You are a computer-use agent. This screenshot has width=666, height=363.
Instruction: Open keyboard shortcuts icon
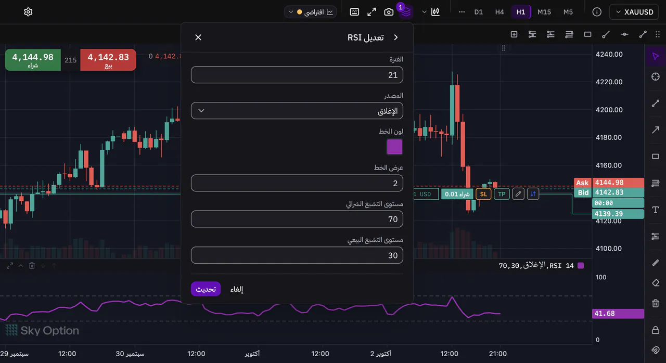(354, 12)
